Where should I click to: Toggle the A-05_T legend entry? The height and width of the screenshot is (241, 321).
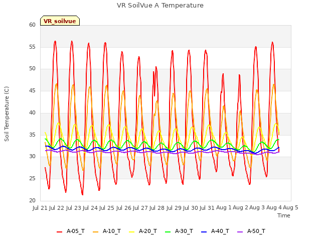[x=71, y=231]
